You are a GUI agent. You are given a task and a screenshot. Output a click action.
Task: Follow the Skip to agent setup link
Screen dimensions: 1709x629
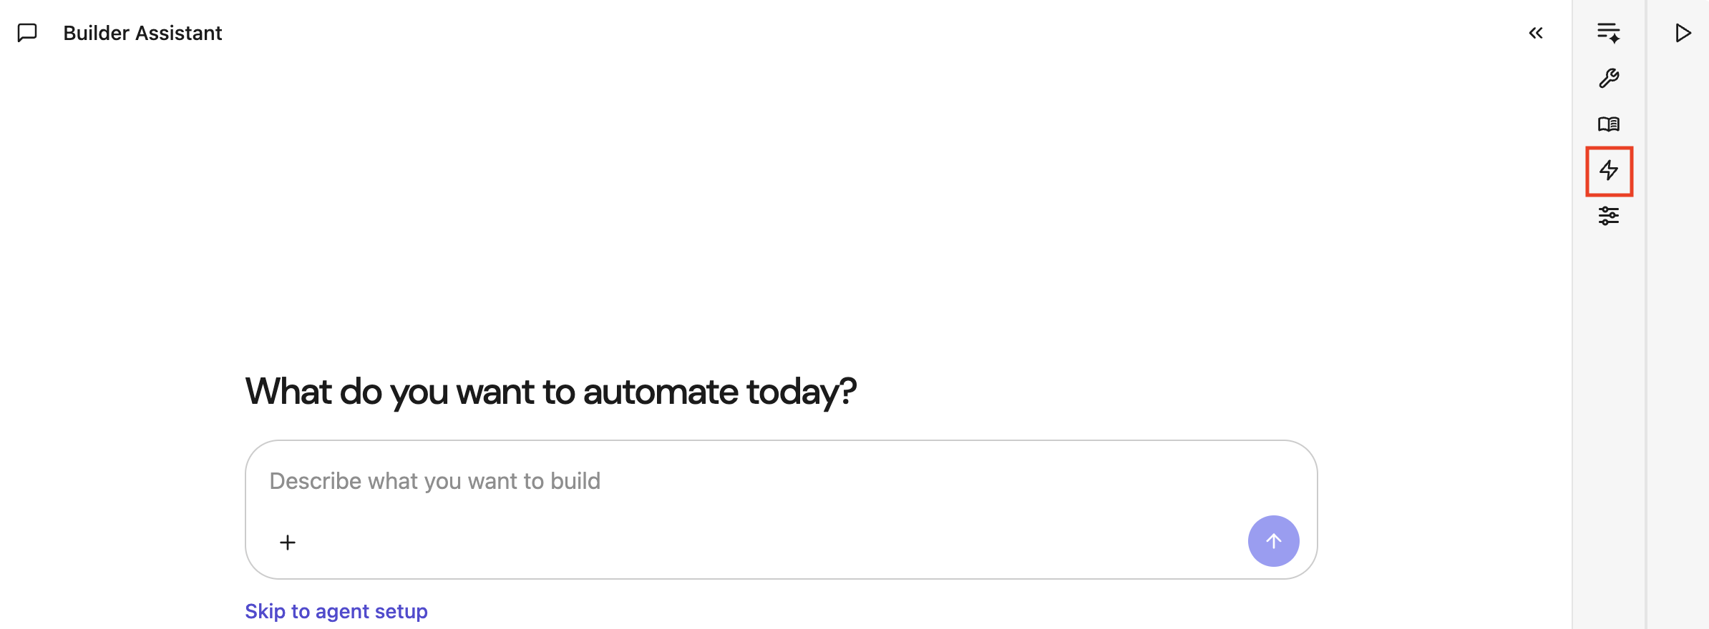point(336,611)
